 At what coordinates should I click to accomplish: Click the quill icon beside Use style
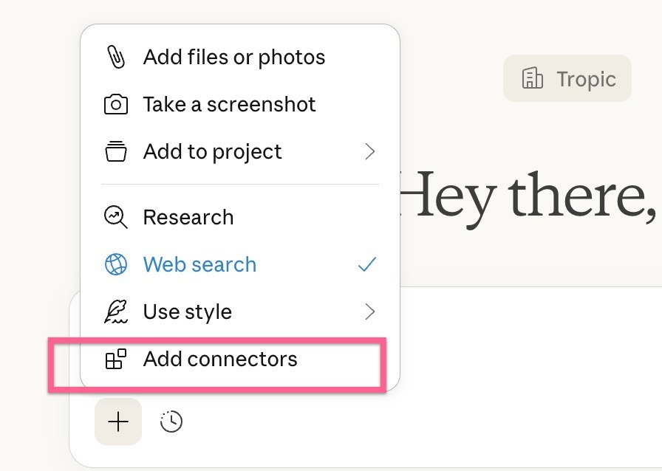click(115, 312)
